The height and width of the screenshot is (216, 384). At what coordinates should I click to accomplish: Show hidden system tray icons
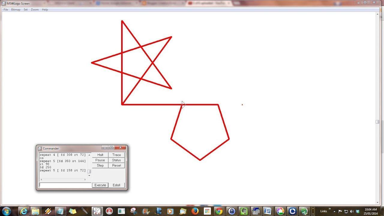(x=334, y=211)
